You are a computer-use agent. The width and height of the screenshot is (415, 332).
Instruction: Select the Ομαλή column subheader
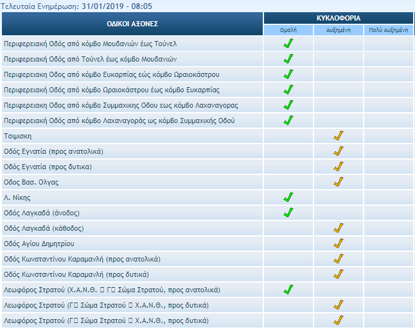coord(288,30)
